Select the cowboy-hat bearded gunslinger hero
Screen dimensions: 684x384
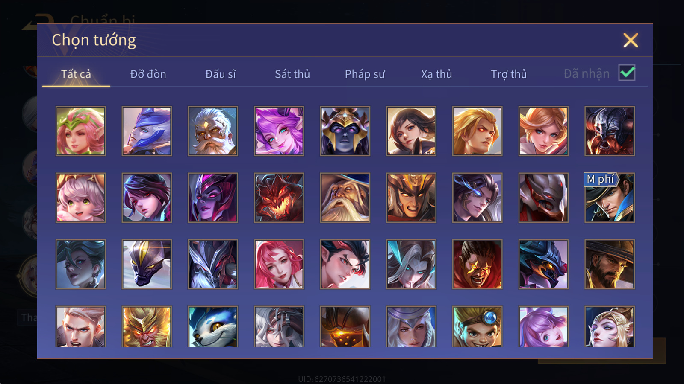click(610, 264)
